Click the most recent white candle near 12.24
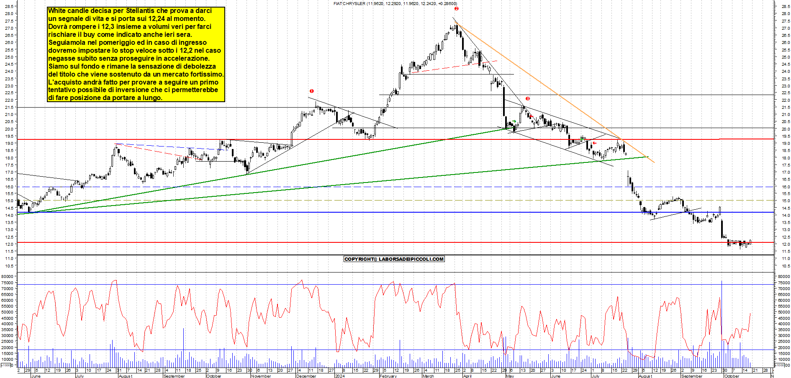This screenshot has height=378, width=791. (750, 242)
